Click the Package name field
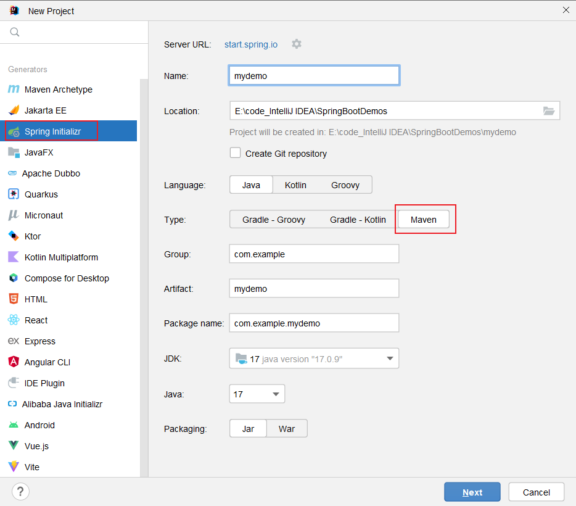576x506 pixels. 314,323
